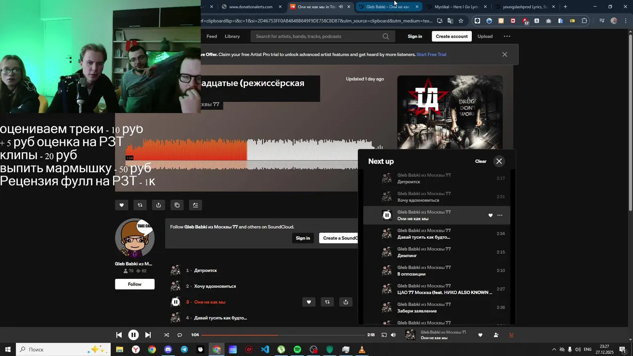Open the browser extensions puzzle icon

tap(585, 21)
